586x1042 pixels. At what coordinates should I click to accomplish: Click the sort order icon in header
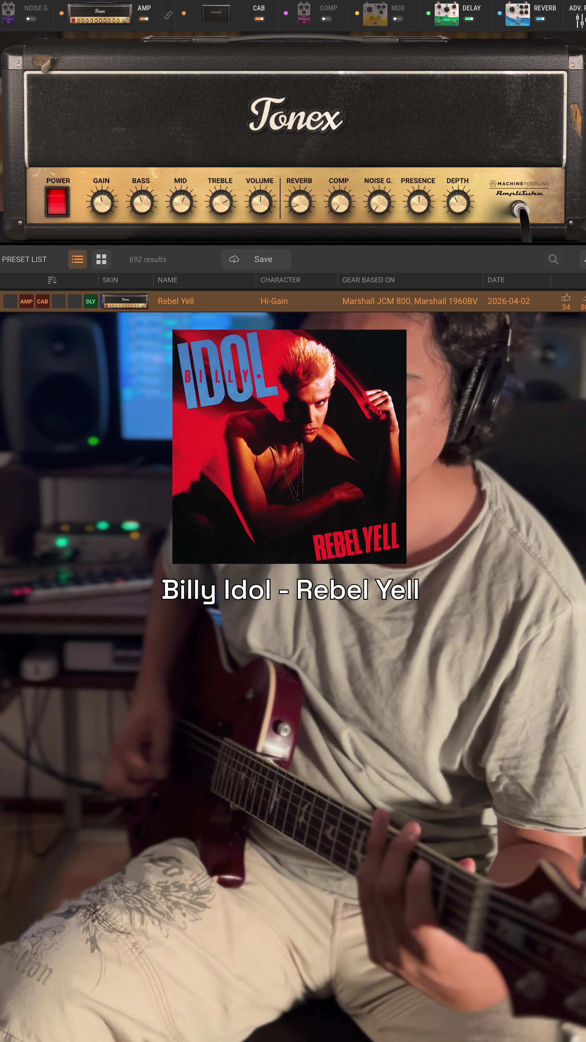coord(52,280)
